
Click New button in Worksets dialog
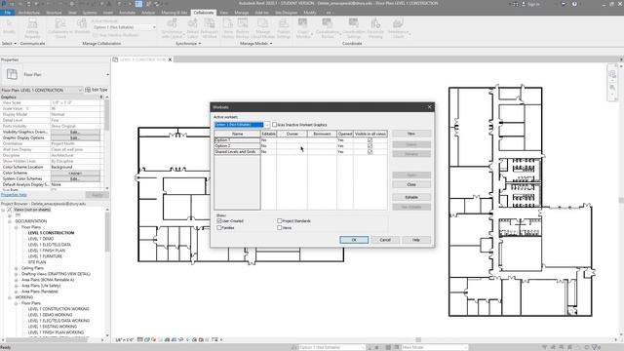coord(411,134)
